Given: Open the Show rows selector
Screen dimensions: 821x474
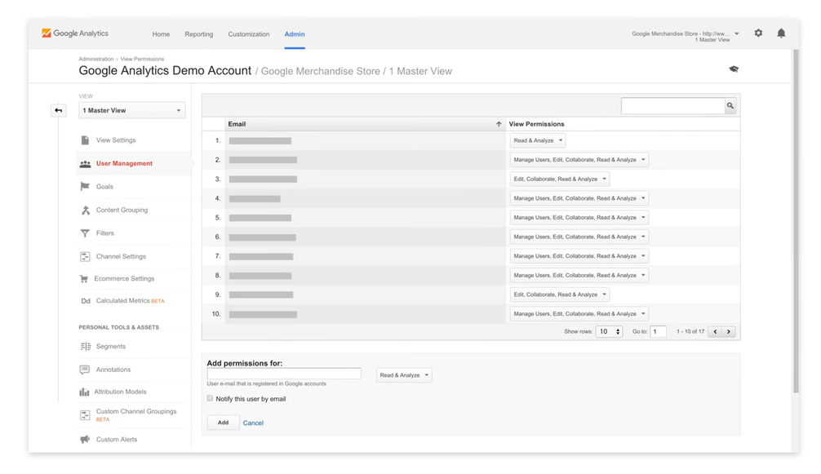Looking at the screenshot, I should coord(609,331).
